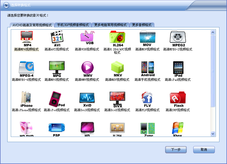Click the 下一步 button

[x=176, y=150]
